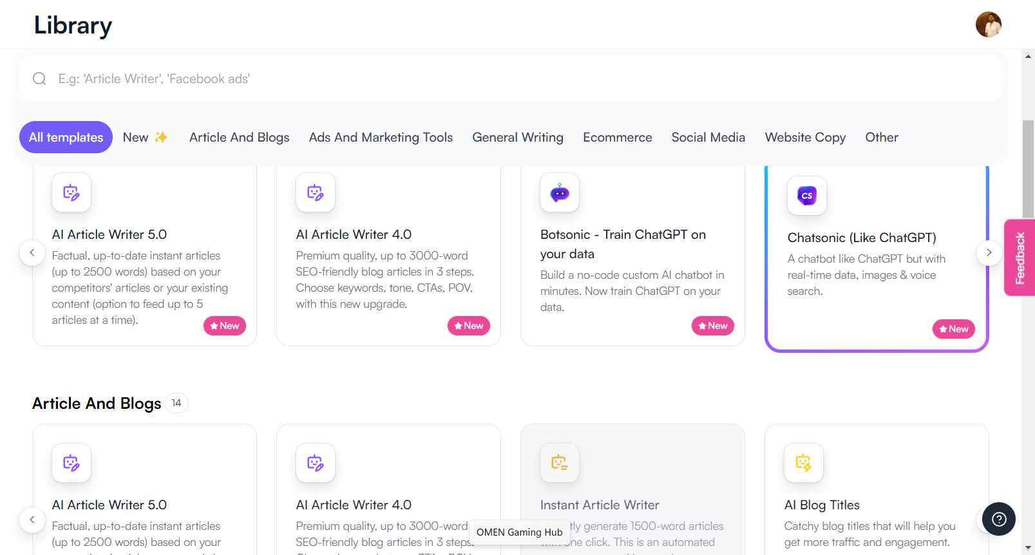The height and width of the screenshot is (555, 1035).
Task: Switch to the Ecommerce tab
Action: tap(617, 137)
